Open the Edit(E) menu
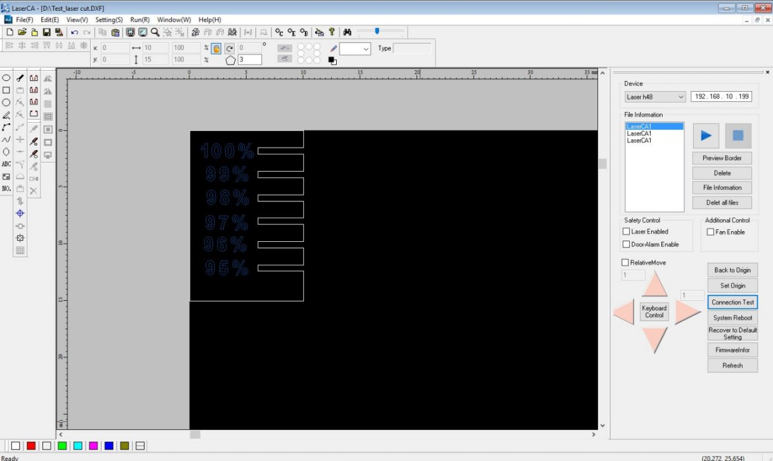This screenshot has width=773, height=461. [x=49, y=20]
